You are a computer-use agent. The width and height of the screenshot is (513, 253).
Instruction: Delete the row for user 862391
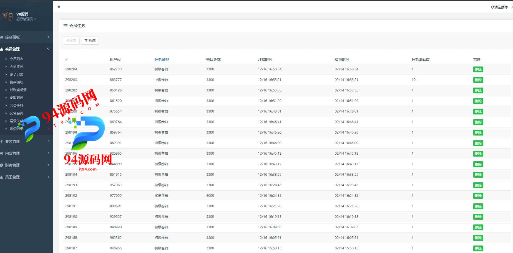[x=478, y=143]
